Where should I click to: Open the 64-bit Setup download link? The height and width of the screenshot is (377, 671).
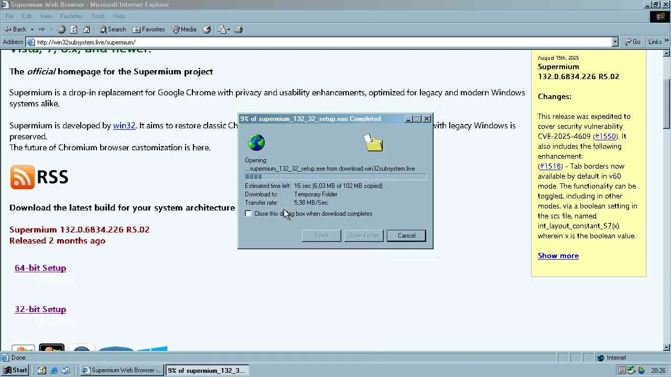click(x=40, y=268)
